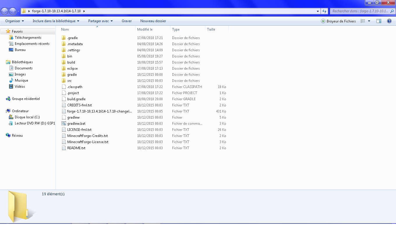The height and width of the screenshot is (225, 396).
Task: Open the Partager avec menu
Action: (100, 21)
